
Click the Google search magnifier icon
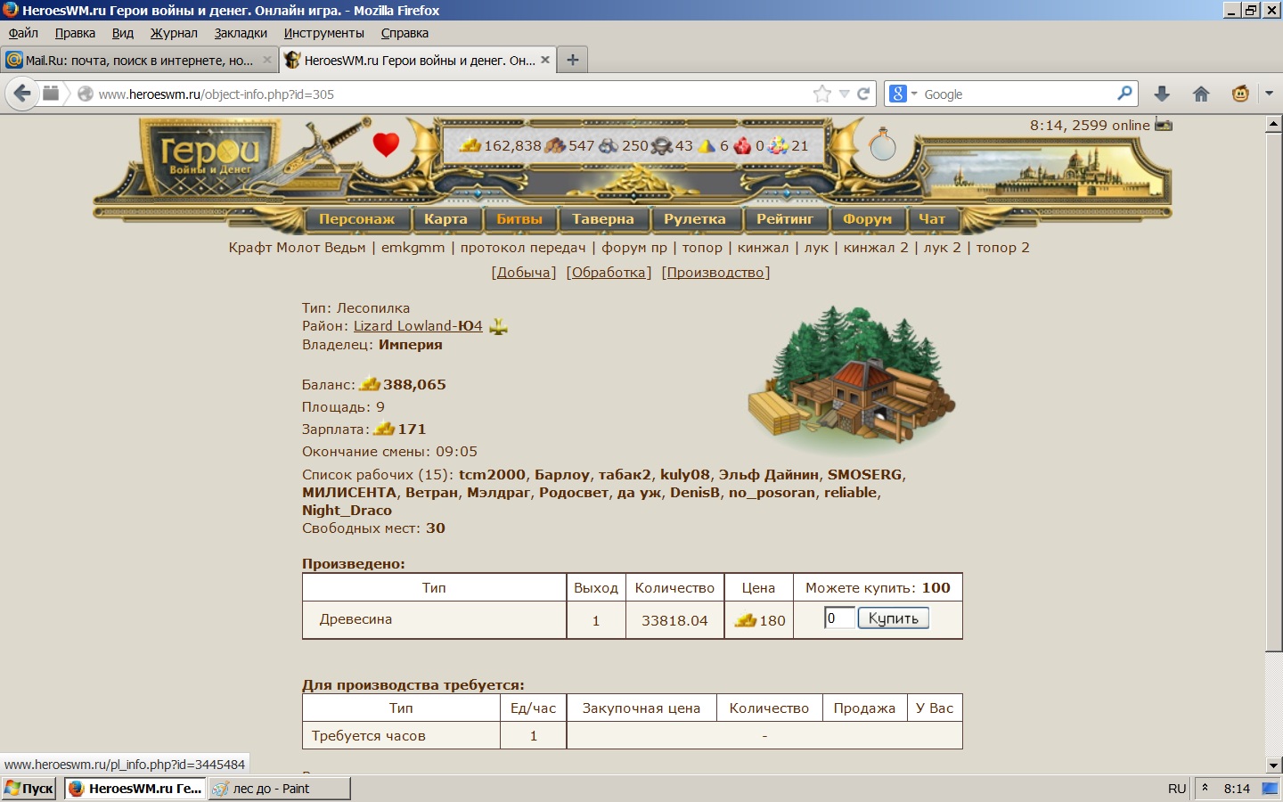tap(1124, 94)
